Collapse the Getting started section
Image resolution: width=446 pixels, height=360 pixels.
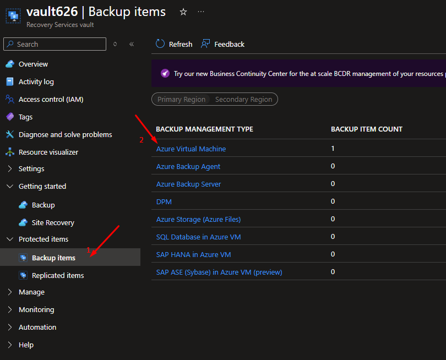[x=10, y=186]
